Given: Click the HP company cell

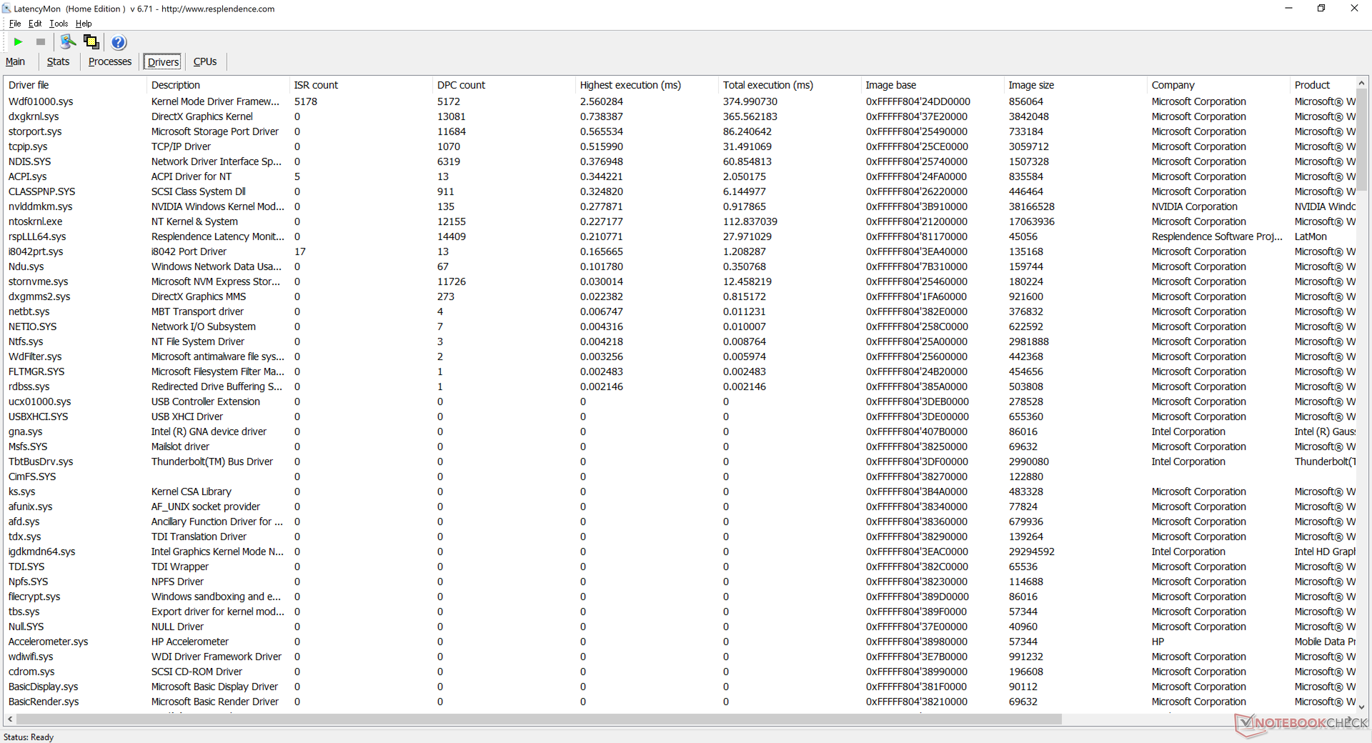Looking at the screenshot, I should click(x=1158, y=642).
